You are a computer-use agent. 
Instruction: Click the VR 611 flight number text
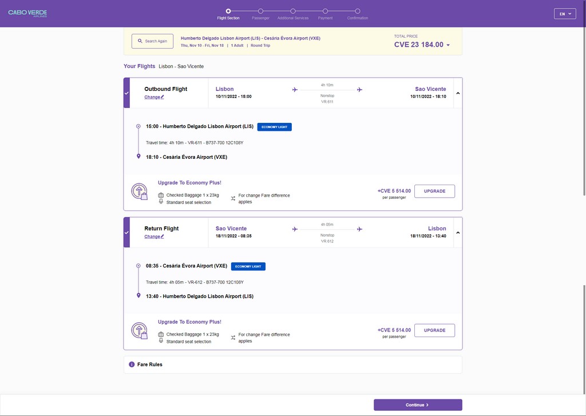point(327,102)
